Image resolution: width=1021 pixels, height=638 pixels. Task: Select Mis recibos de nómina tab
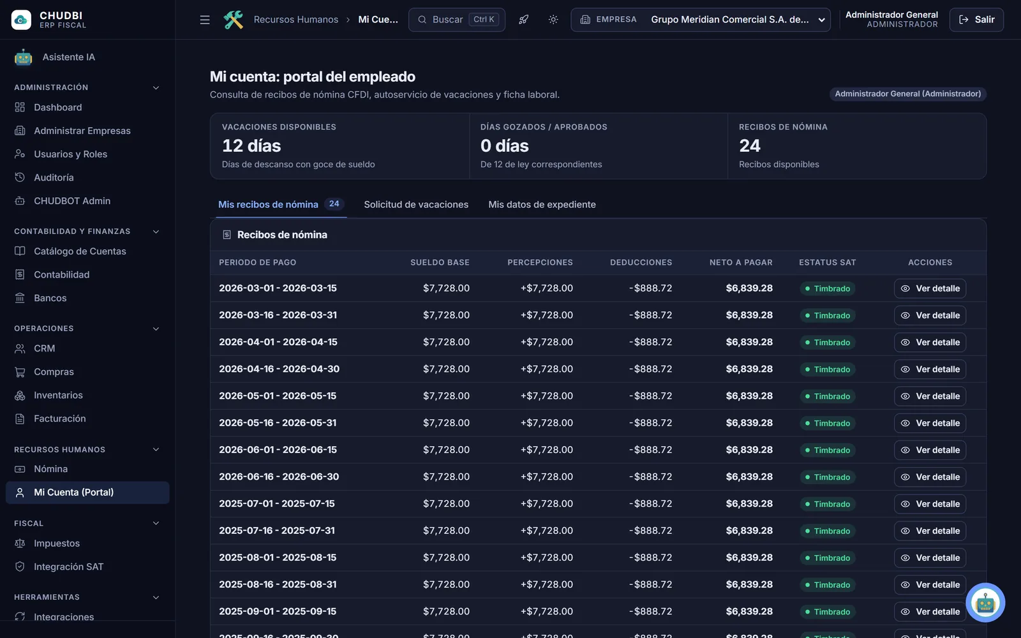(281, 205)
